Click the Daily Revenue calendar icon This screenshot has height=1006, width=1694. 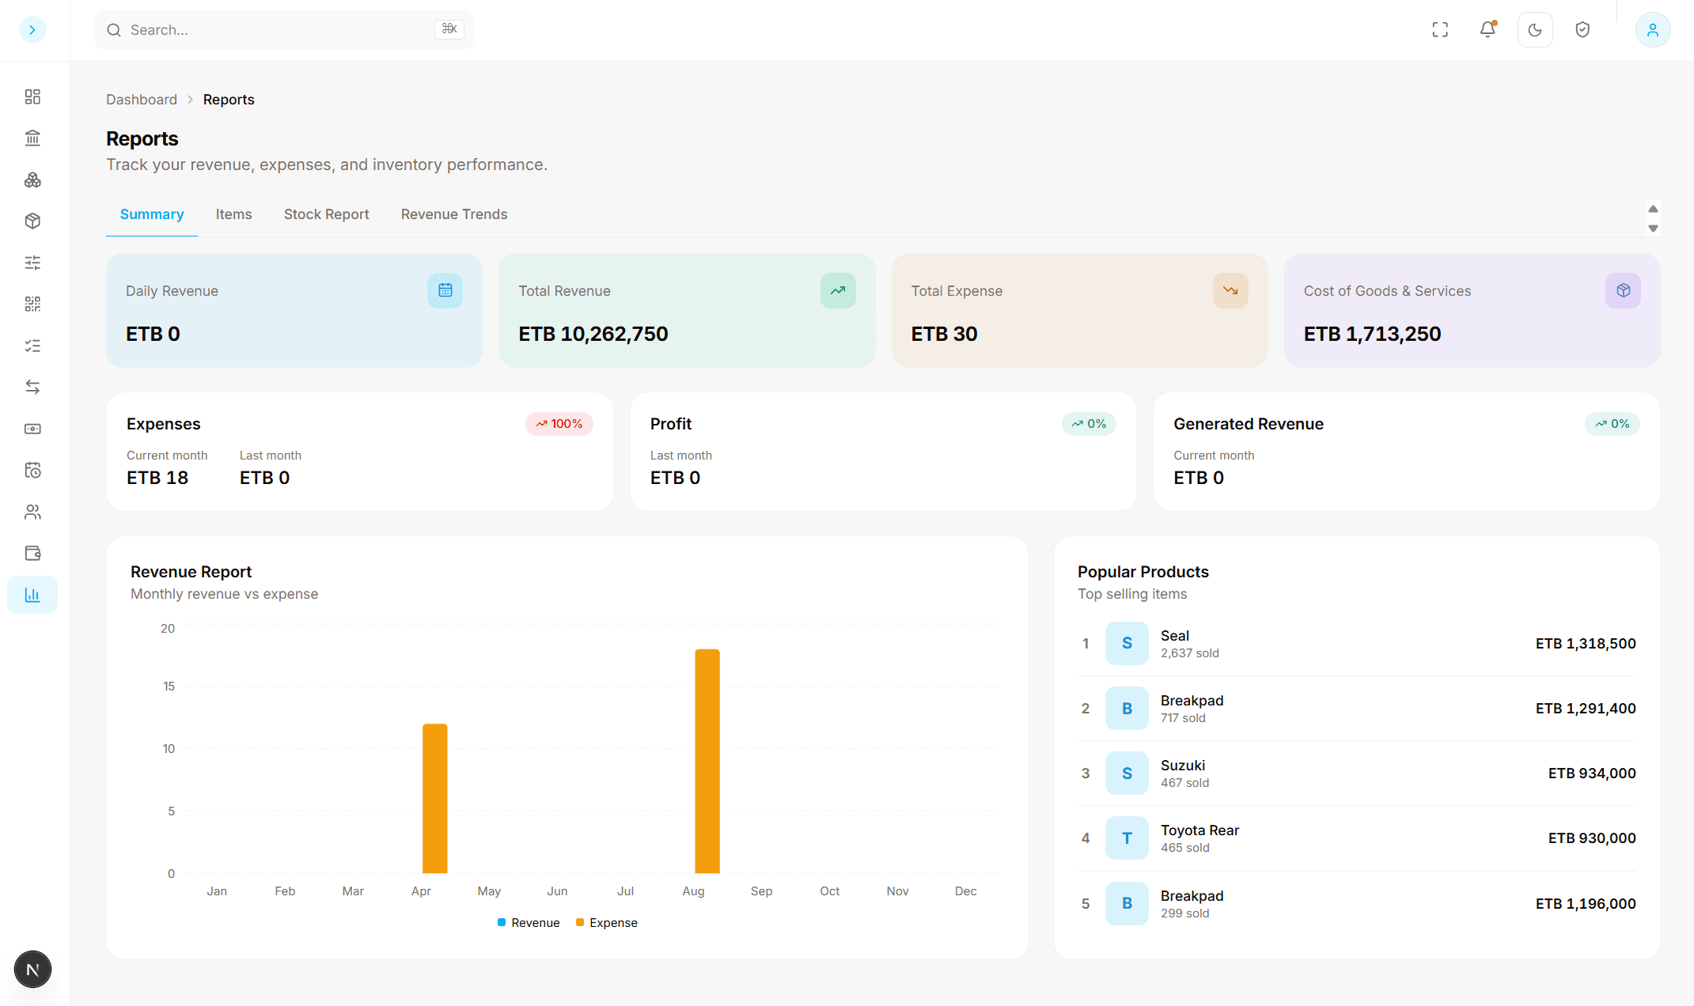point(445,290)
